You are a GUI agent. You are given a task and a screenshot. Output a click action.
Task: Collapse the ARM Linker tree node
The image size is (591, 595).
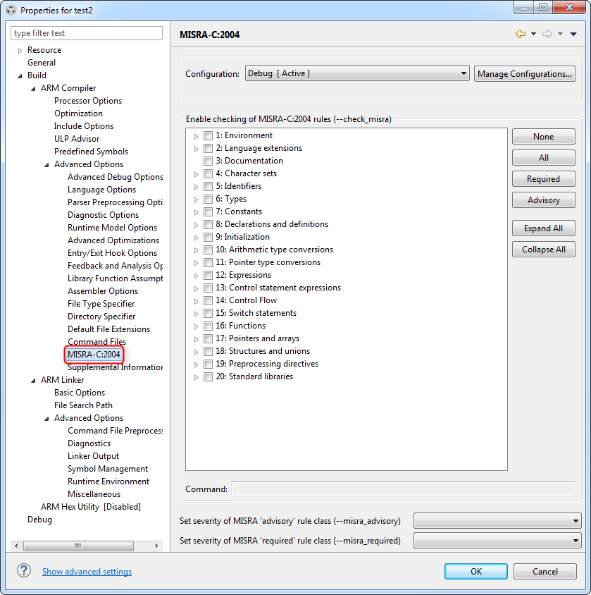(33, 381)
